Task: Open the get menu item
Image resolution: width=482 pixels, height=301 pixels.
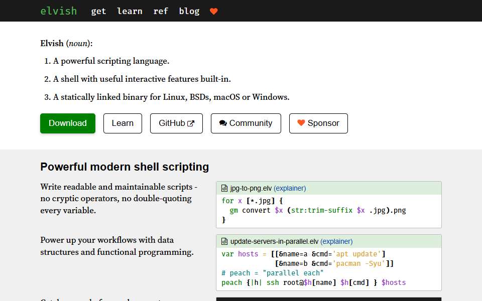Action: point(98,12)
